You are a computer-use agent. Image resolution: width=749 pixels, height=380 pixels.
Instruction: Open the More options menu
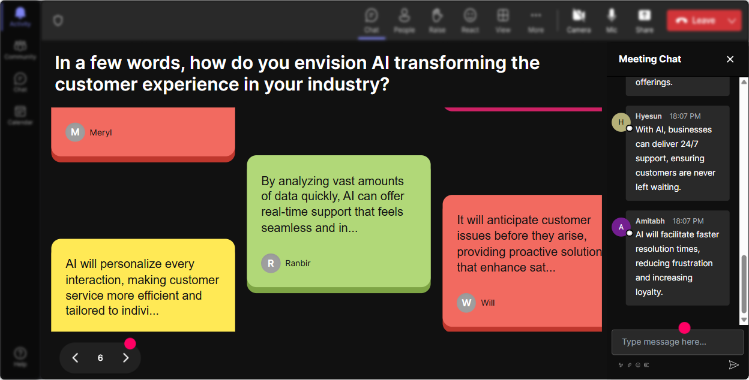pos(536,20)
